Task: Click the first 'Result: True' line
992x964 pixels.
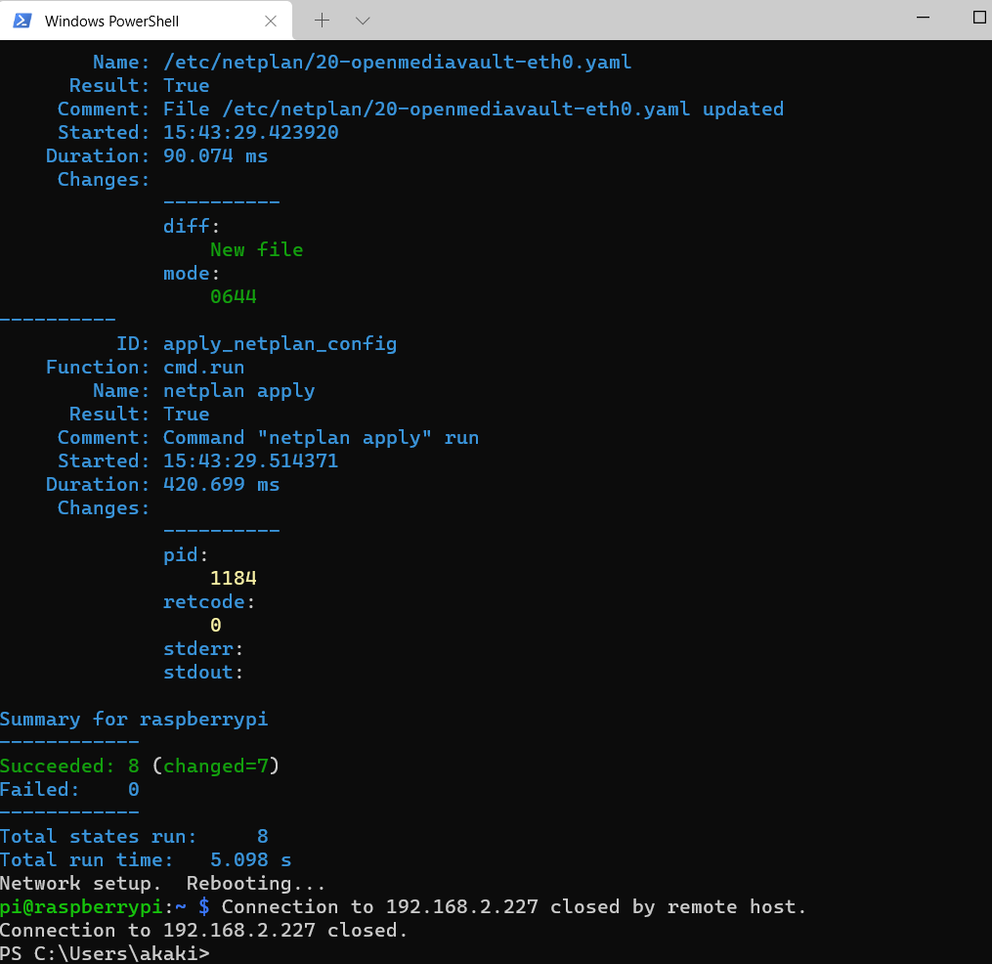Action: pyautogui.click(x=139, y=85)
